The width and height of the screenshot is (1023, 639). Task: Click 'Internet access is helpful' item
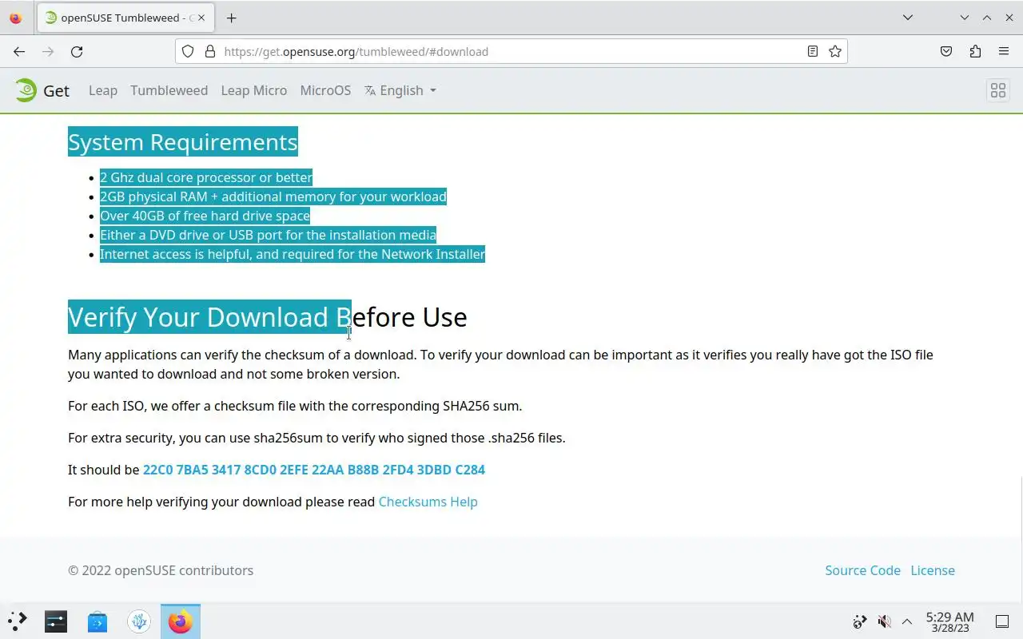pos(293,254)
